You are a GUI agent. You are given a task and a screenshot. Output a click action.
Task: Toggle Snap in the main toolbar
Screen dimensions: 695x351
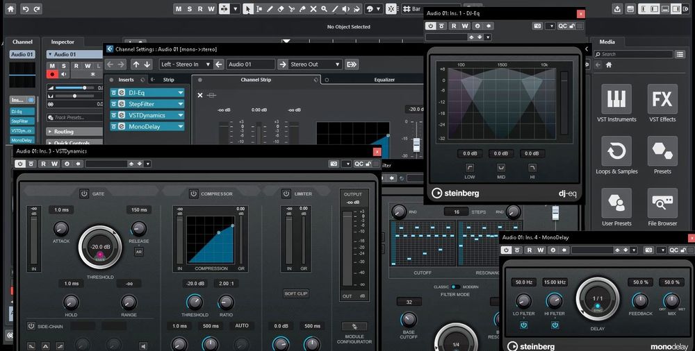pos(391,9)
